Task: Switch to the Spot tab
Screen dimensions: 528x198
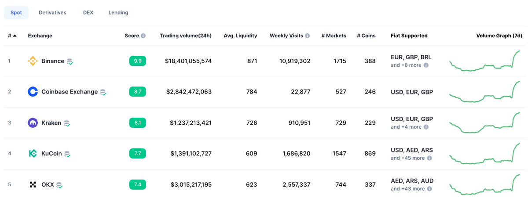Action: tap(16, 13)
